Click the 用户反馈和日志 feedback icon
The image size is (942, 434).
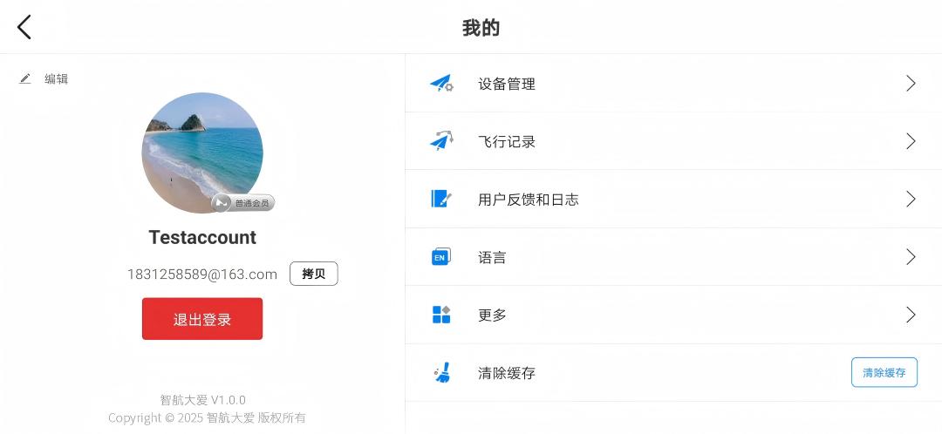pos(441,199)
